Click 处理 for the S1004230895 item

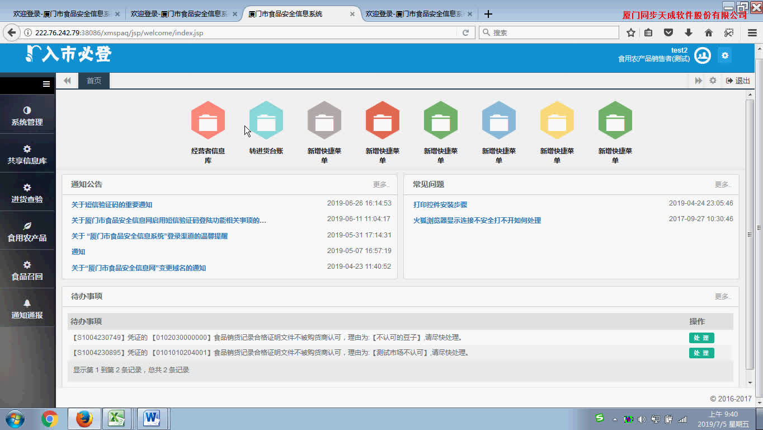(x=701, y=353)
